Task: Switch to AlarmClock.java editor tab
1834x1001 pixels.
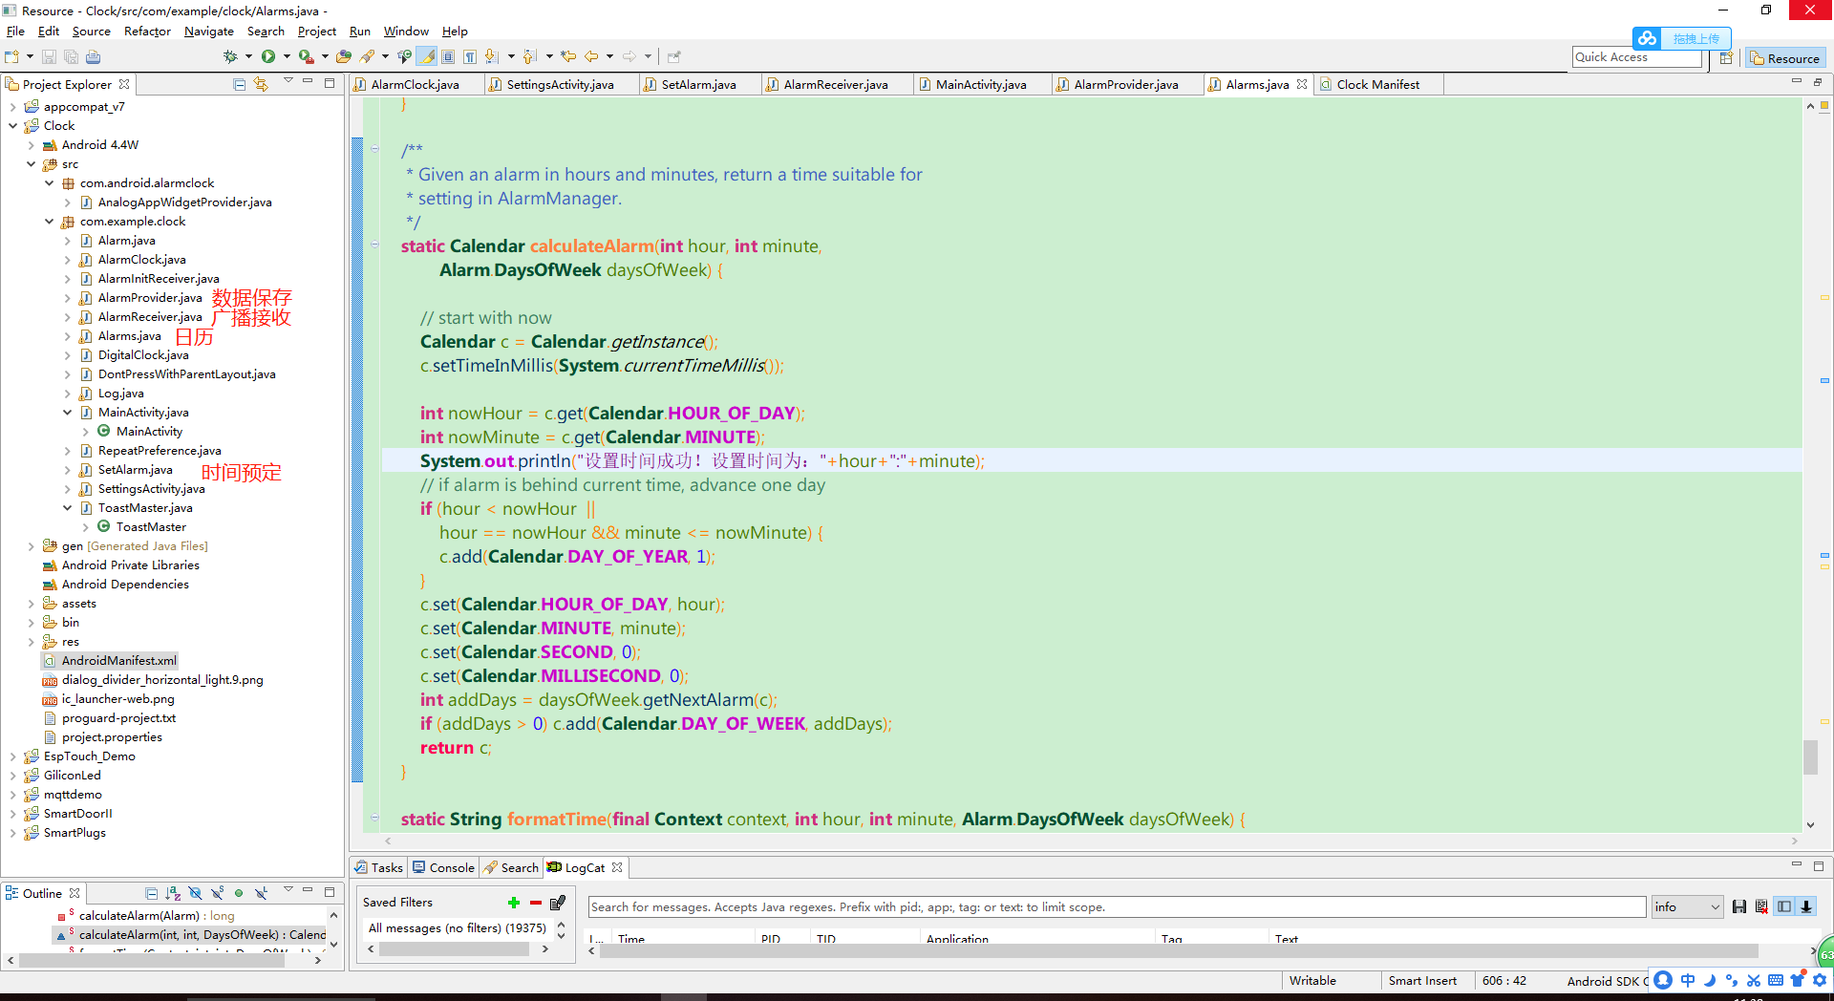Action: tap(415, 84)
